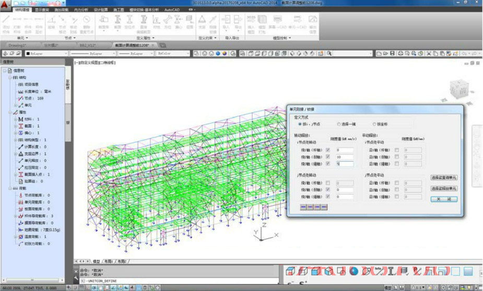Click the 导入 (import) icon in the ribbon
Viewport: 483px width, 291px height.
tap(226, 19)
